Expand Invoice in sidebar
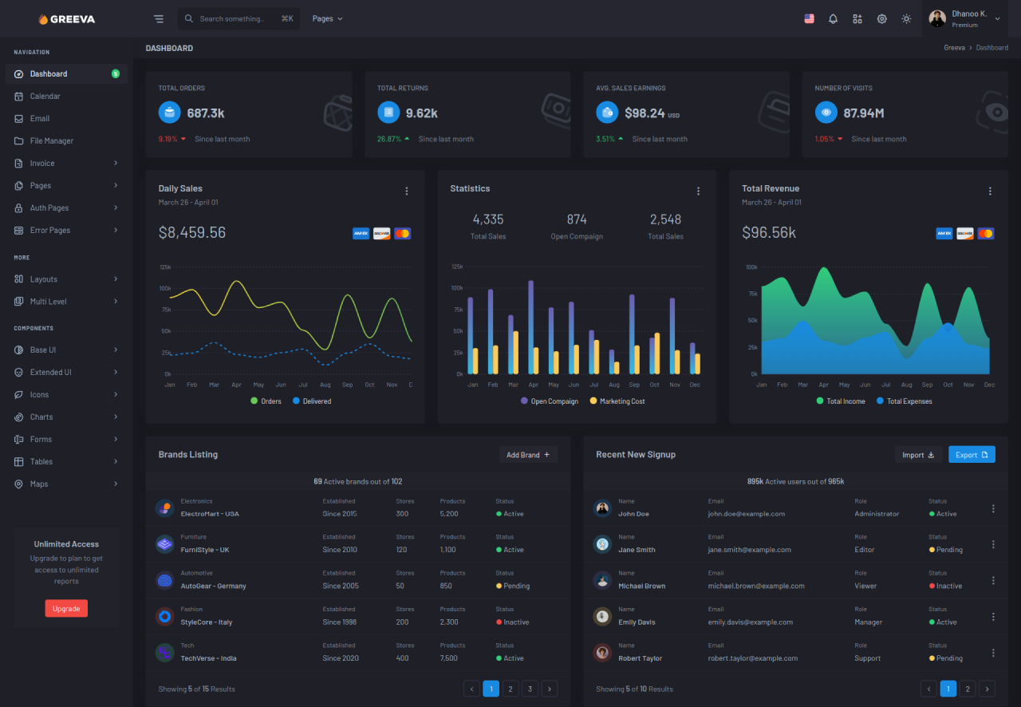The image size is (1021, 707). click(x=66, y=163)
